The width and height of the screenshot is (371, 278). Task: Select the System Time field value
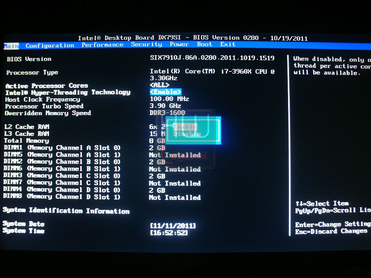click(169, 233)
